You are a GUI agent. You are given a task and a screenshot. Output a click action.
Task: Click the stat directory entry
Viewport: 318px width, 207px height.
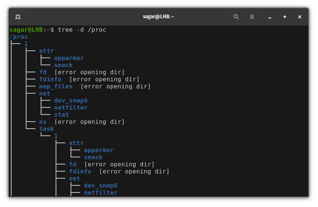point(62,115)
